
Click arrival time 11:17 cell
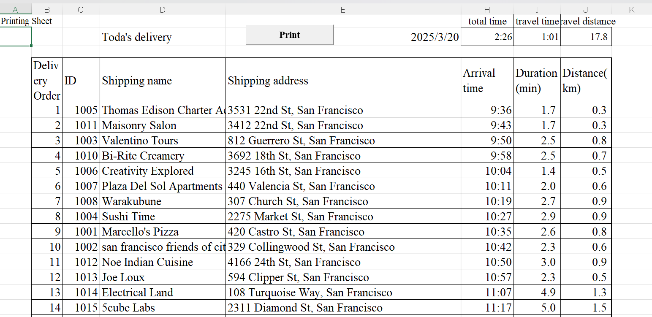487,308
